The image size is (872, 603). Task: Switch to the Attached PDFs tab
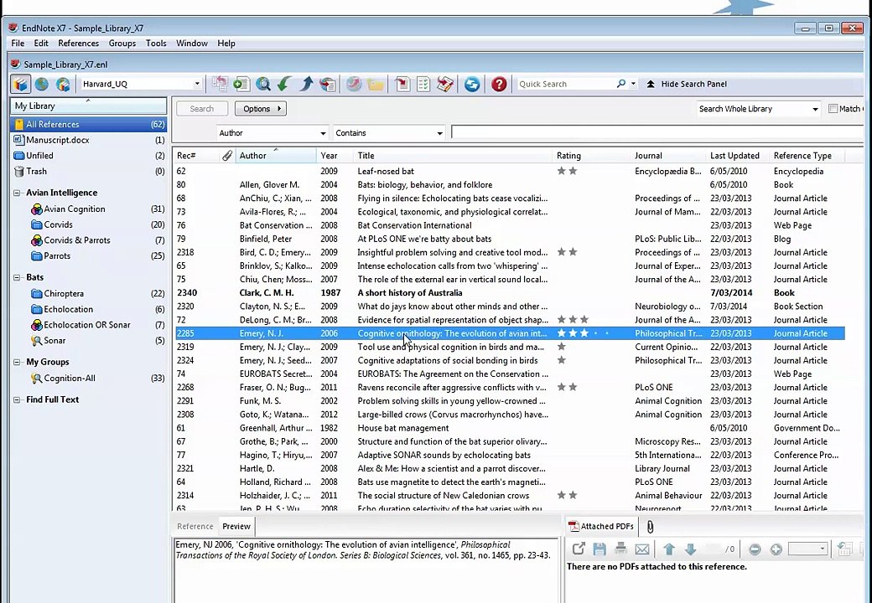(x=600, y=527)
